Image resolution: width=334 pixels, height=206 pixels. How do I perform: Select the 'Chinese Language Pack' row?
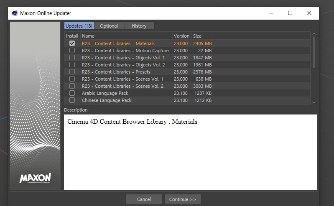(187, 100)
